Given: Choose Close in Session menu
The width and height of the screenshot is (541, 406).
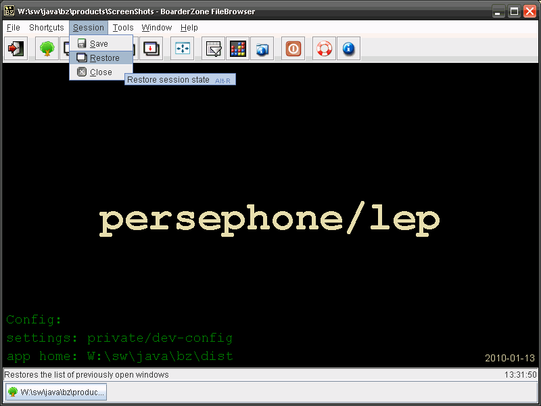Looking at the screenshot, I should (x=101, y=72).
